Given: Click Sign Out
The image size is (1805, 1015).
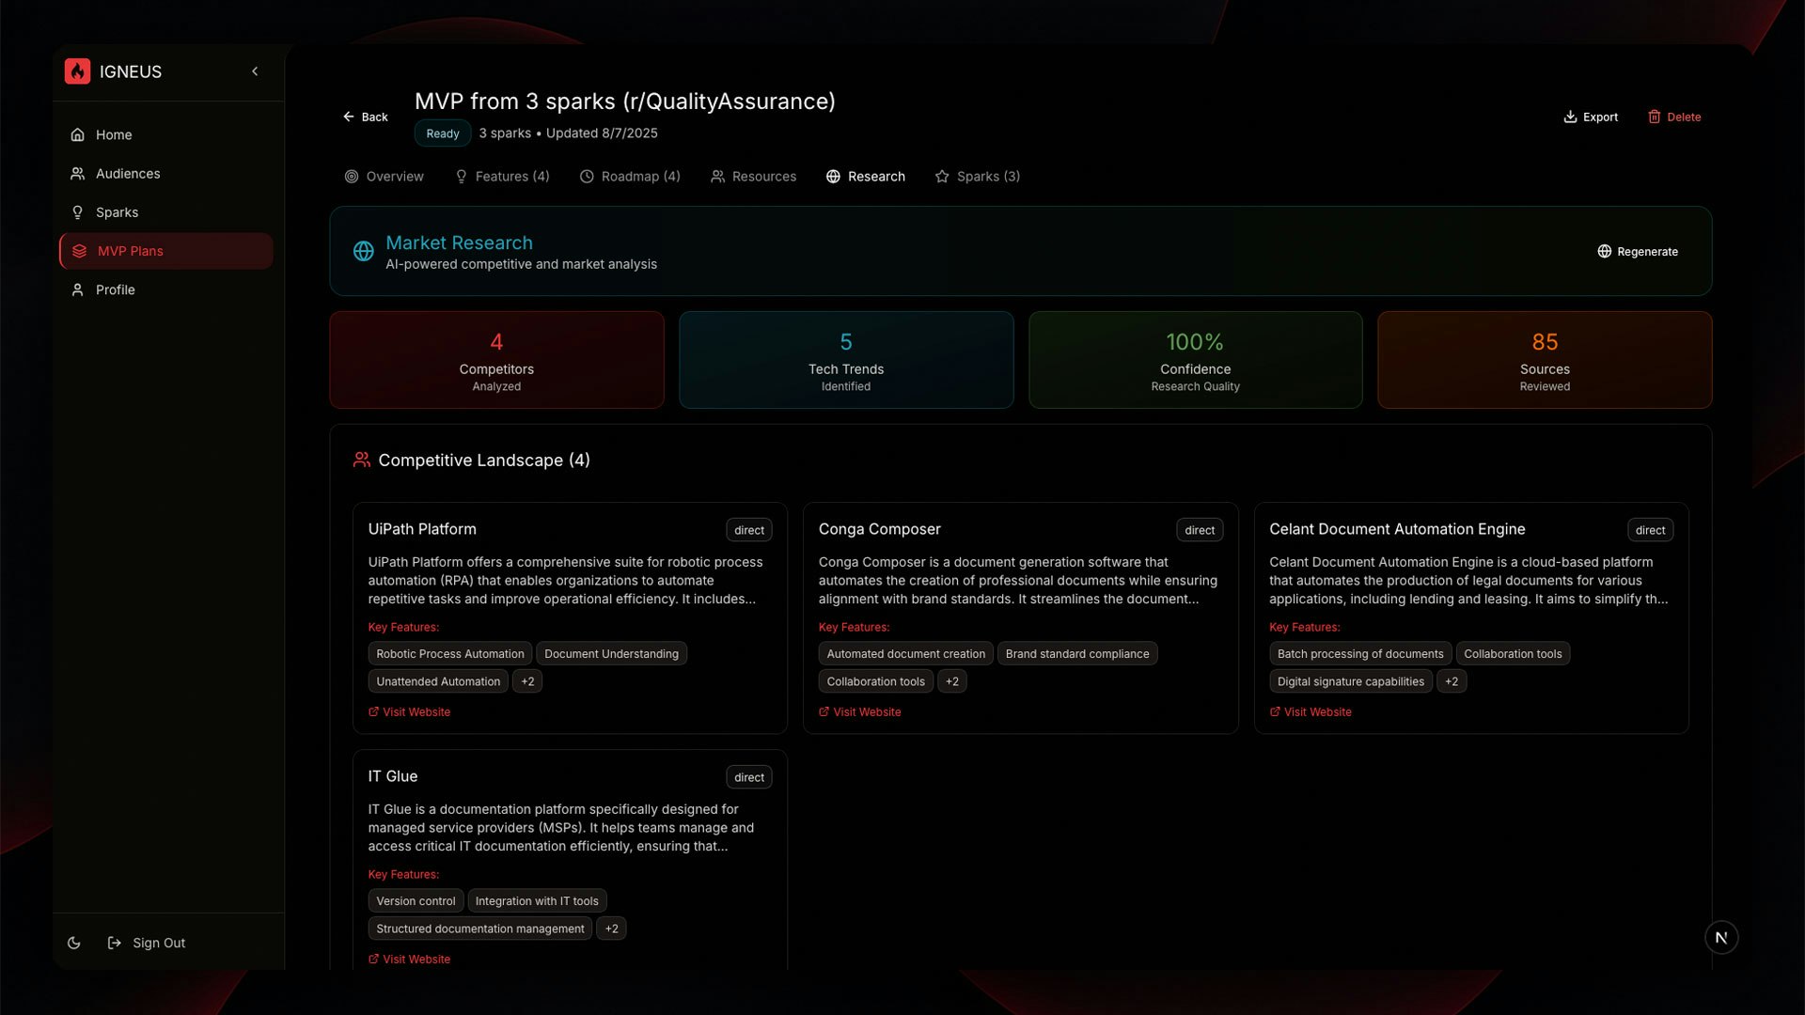Looking at the screenshot, I should tap(147, 943).
